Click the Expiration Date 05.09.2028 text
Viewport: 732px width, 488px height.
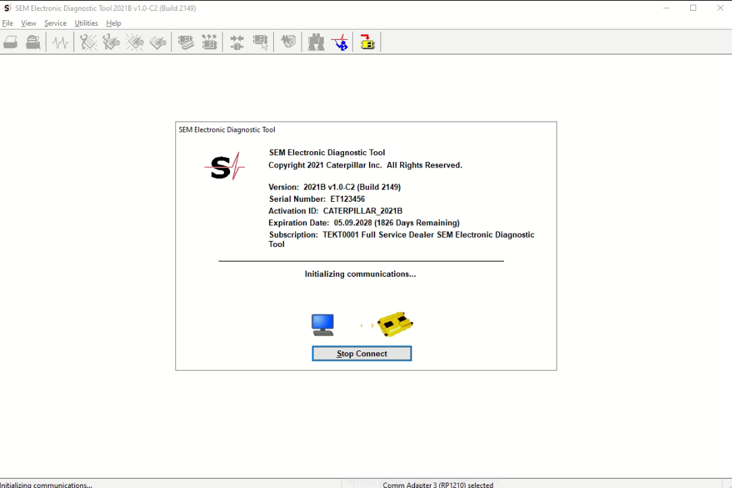pyautogui.click(x=364, y=223)
